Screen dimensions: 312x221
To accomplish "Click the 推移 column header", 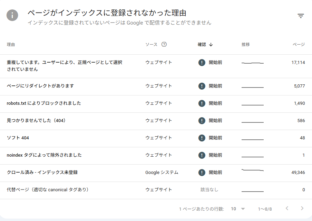I will [245, 45].
